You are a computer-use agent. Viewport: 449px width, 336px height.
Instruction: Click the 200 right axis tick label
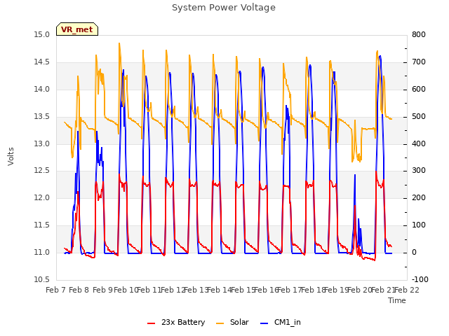(419, 198)
